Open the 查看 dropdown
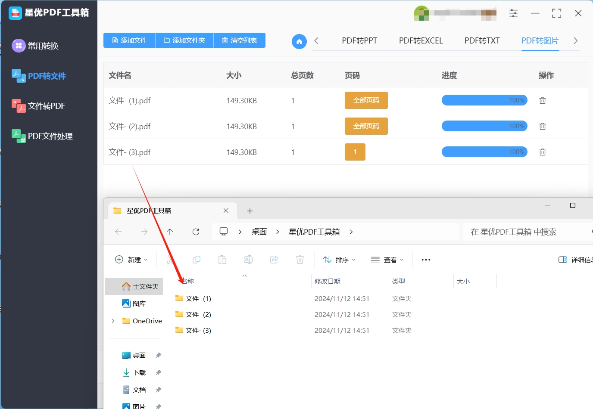Screen dimensions: 593x409 pos(387,260)
